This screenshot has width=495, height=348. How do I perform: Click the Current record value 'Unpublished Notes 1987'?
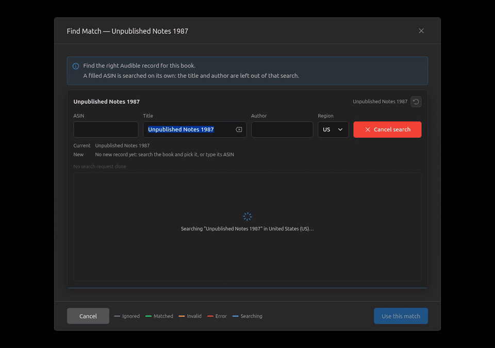123,145
